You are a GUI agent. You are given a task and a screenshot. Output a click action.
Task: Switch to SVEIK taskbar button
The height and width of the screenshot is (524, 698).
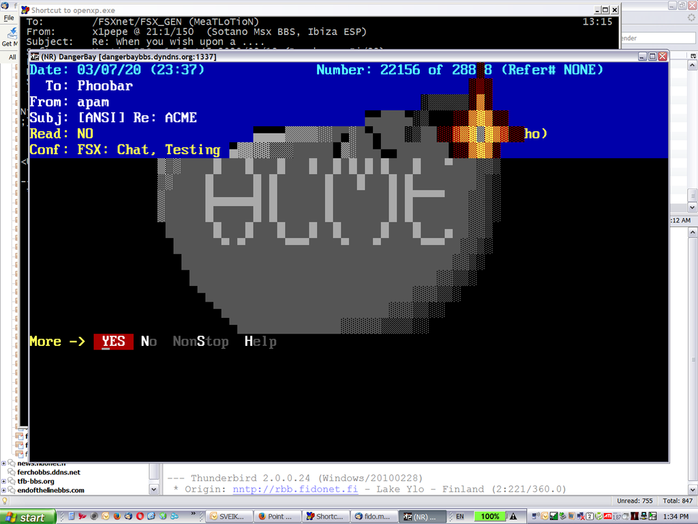click(x=230, y=516)
